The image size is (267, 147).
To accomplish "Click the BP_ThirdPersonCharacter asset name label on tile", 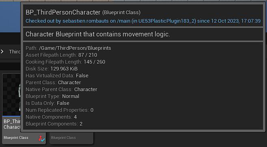I will pyautogui.click(x=12, y=124).
